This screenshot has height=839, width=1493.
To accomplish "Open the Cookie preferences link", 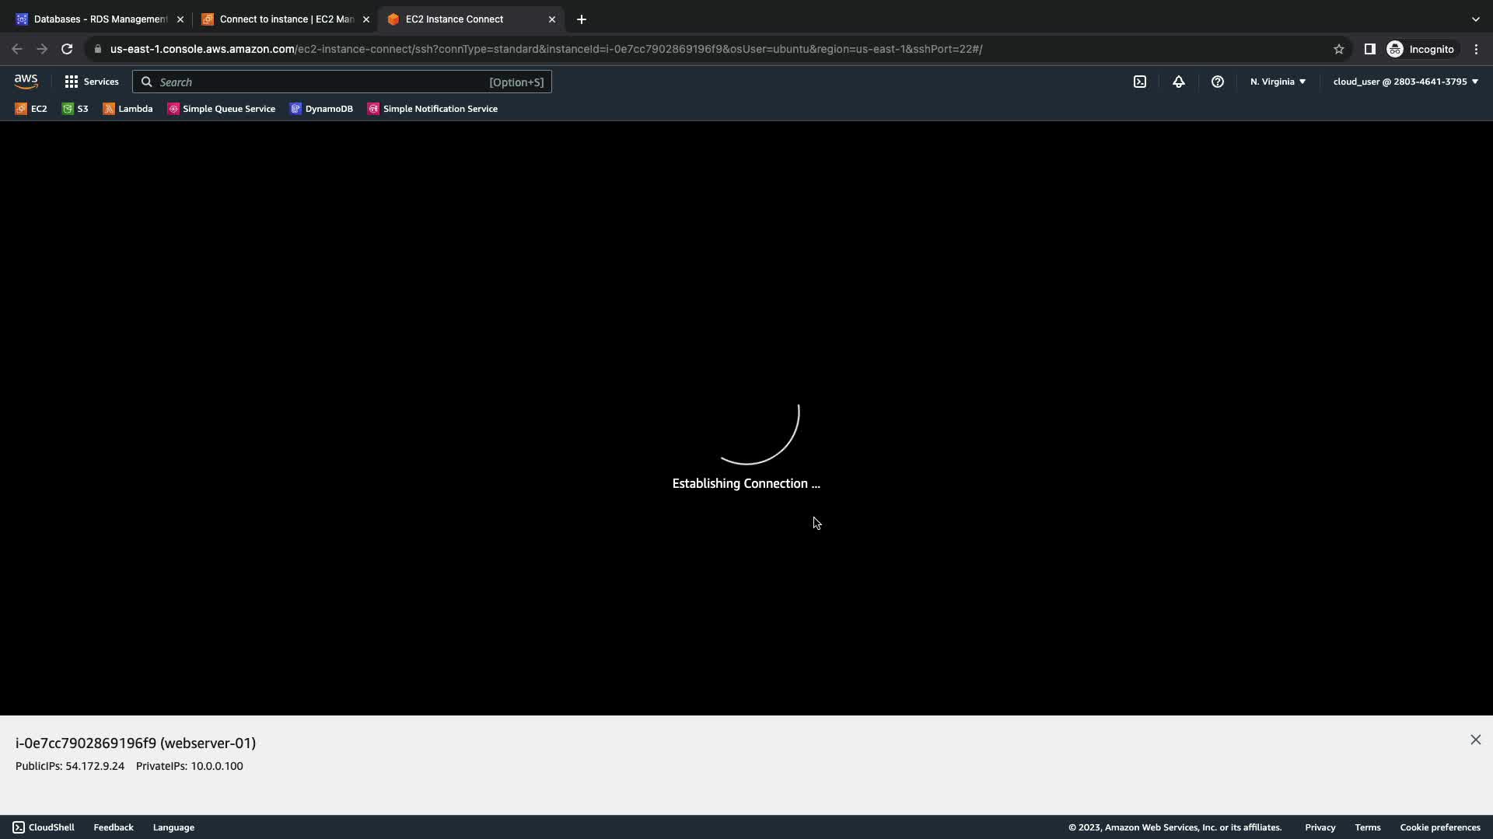I will pyautogui.click(x=1439, y=827).
